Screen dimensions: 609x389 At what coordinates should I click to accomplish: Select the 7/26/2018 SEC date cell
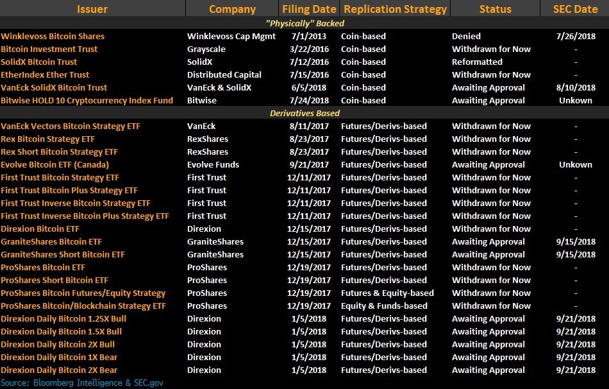pyautogui.click(x=576, y=36)
